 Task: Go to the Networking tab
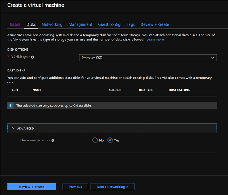52,24
